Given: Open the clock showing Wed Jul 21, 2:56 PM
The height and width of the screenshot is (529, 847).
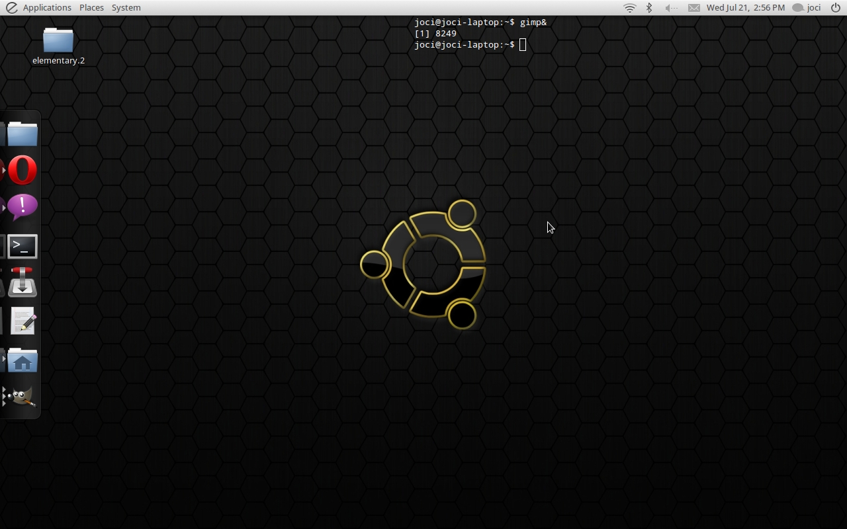Looking at the screenshot, I should tap(745, 7).
